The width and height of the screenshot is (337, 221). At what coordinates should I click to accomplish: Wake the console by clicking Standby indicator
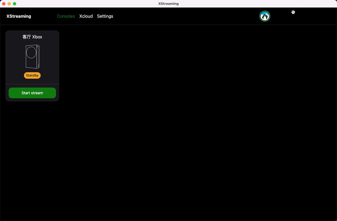32,75
